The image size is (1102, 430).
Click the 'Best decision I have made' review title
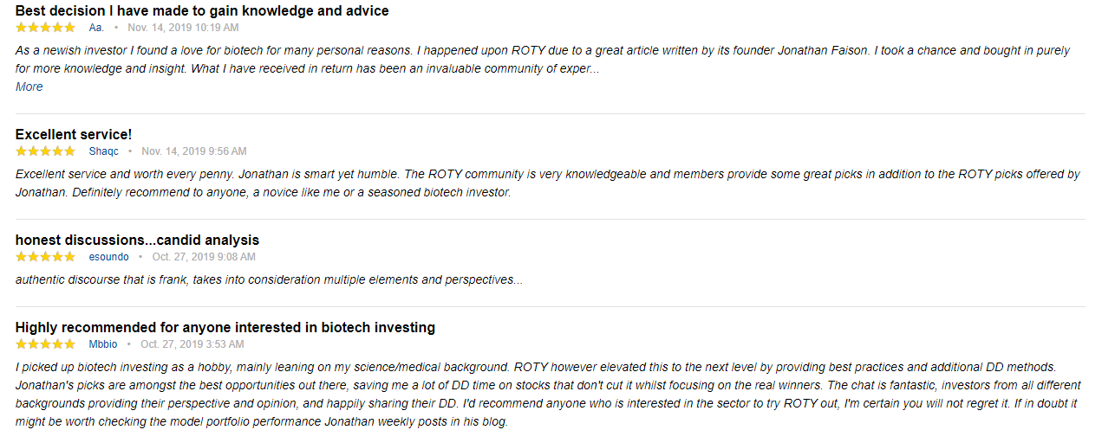(202, 11)
